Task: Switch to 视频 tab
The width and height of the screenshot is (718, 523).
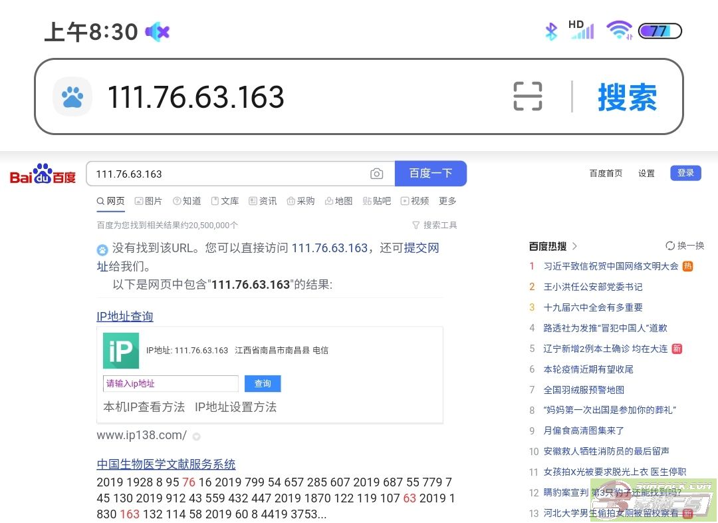Action: click(x=415, y=201)
